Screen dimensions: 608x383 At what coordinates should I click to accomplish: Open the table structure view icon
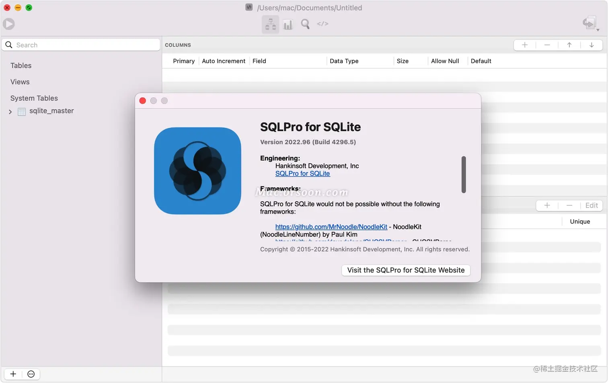(271, 24)
